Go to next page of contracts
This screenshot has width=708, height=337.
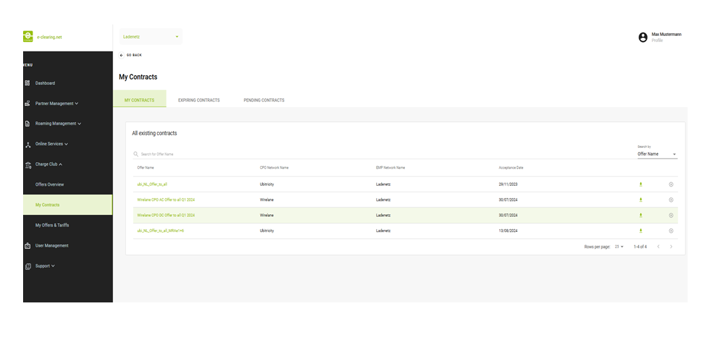671,246
